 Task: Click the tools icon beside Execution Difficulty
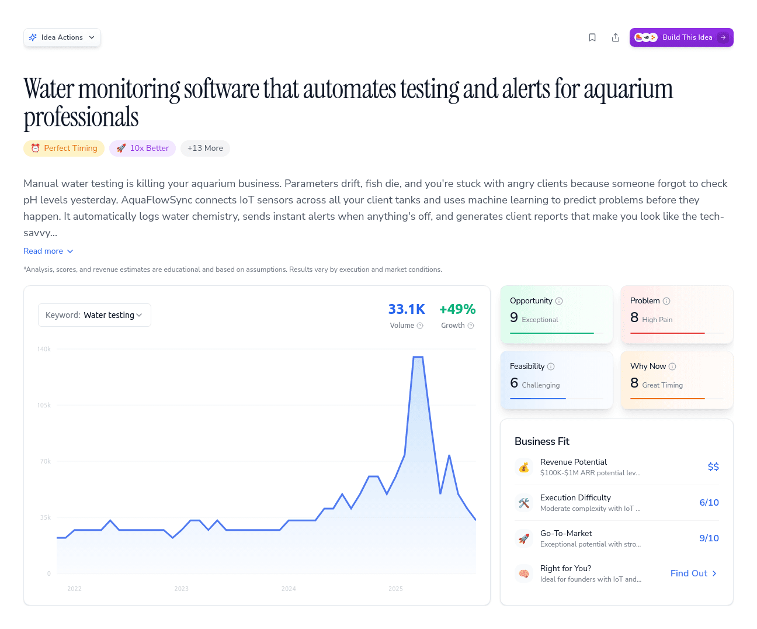pyautogui.click(x=524, y=503)
